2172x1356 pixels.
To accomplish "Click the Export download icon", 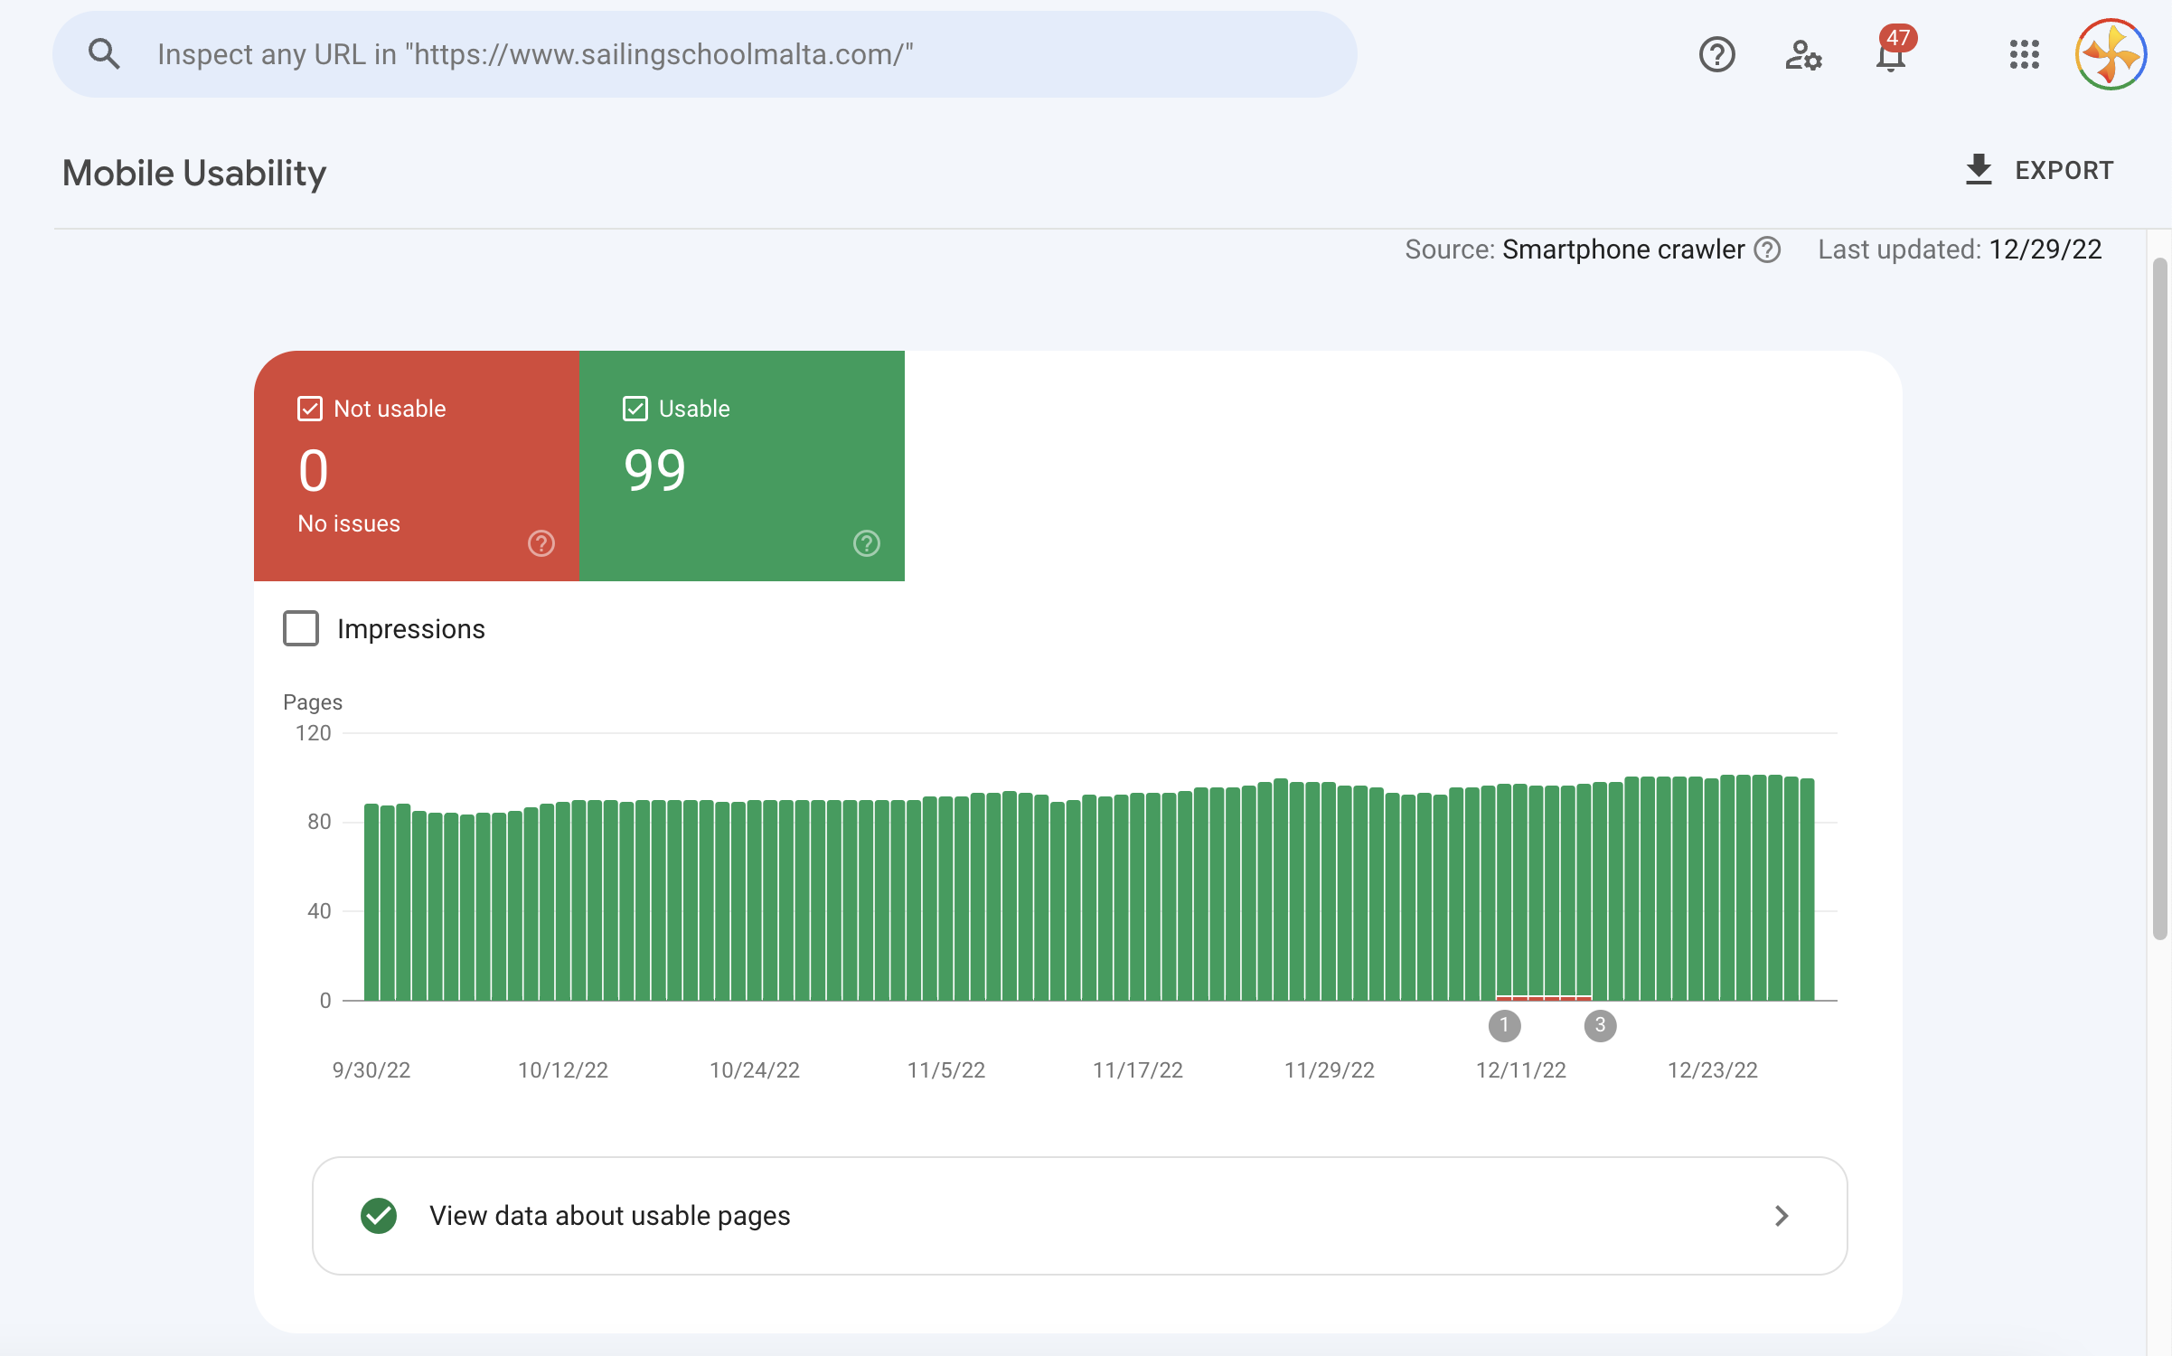I will (1979, 170).
